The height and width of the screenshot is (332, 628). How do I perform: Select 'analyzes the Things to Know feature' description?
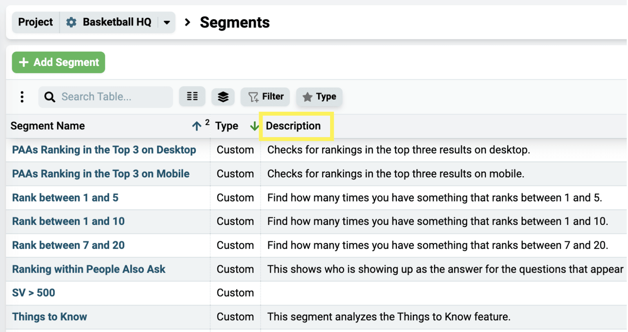pos(389,317)
